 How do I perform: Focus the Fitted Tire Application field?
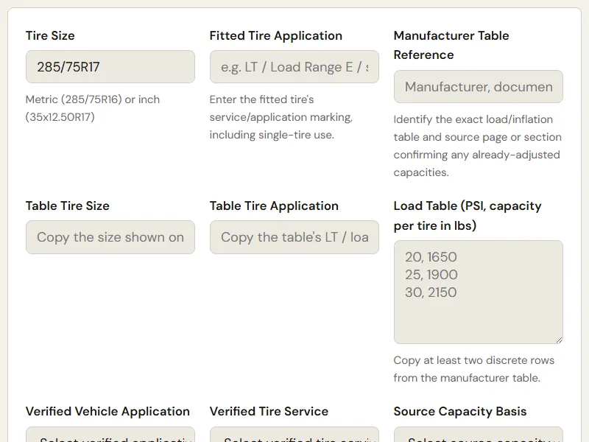pos(294,67)
